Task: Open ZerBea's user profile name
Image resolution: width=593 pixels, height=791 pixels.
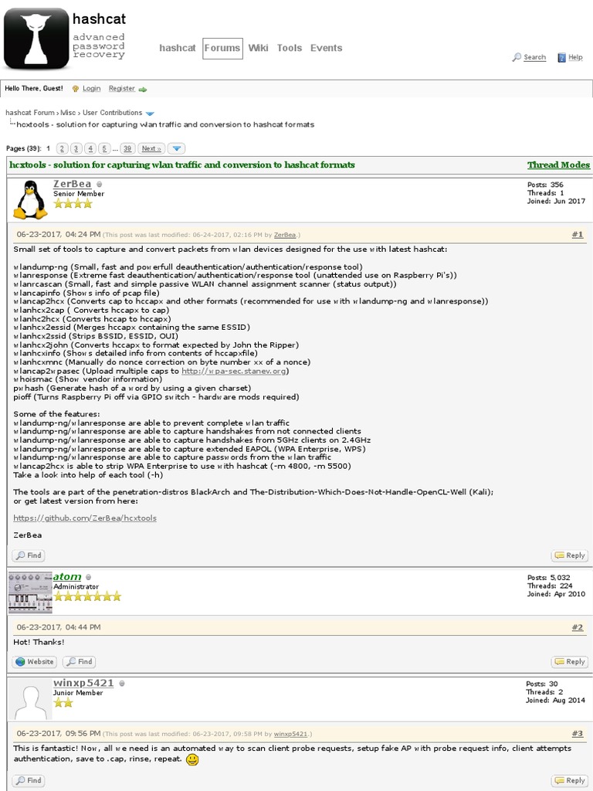Action: tap(72, 184)
